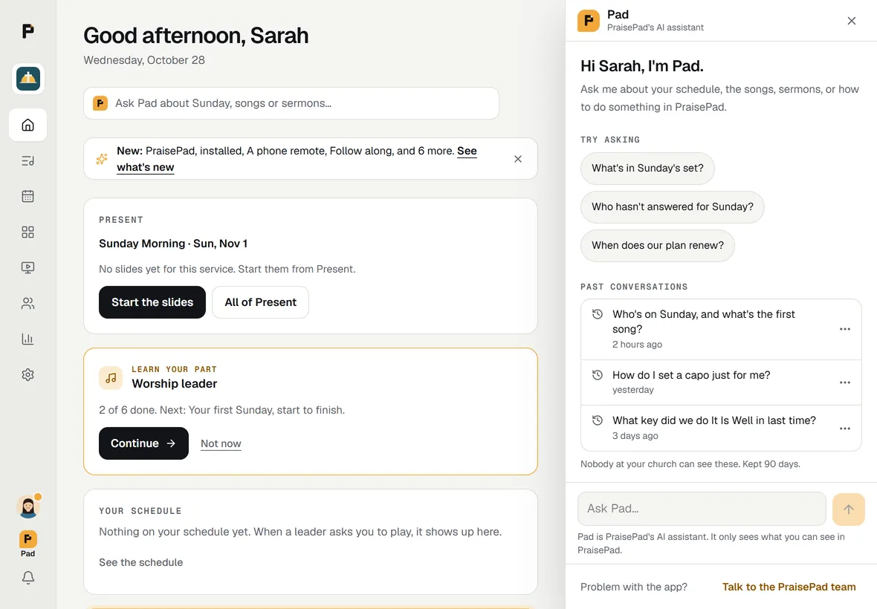Image resolution: width=877 pixels, height=609 pixels.
Task: Open See the schedule link
Action: 141,563
